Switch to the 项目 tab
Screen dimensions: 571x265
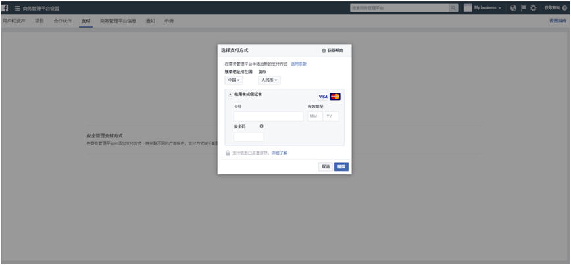coord(39,21)
